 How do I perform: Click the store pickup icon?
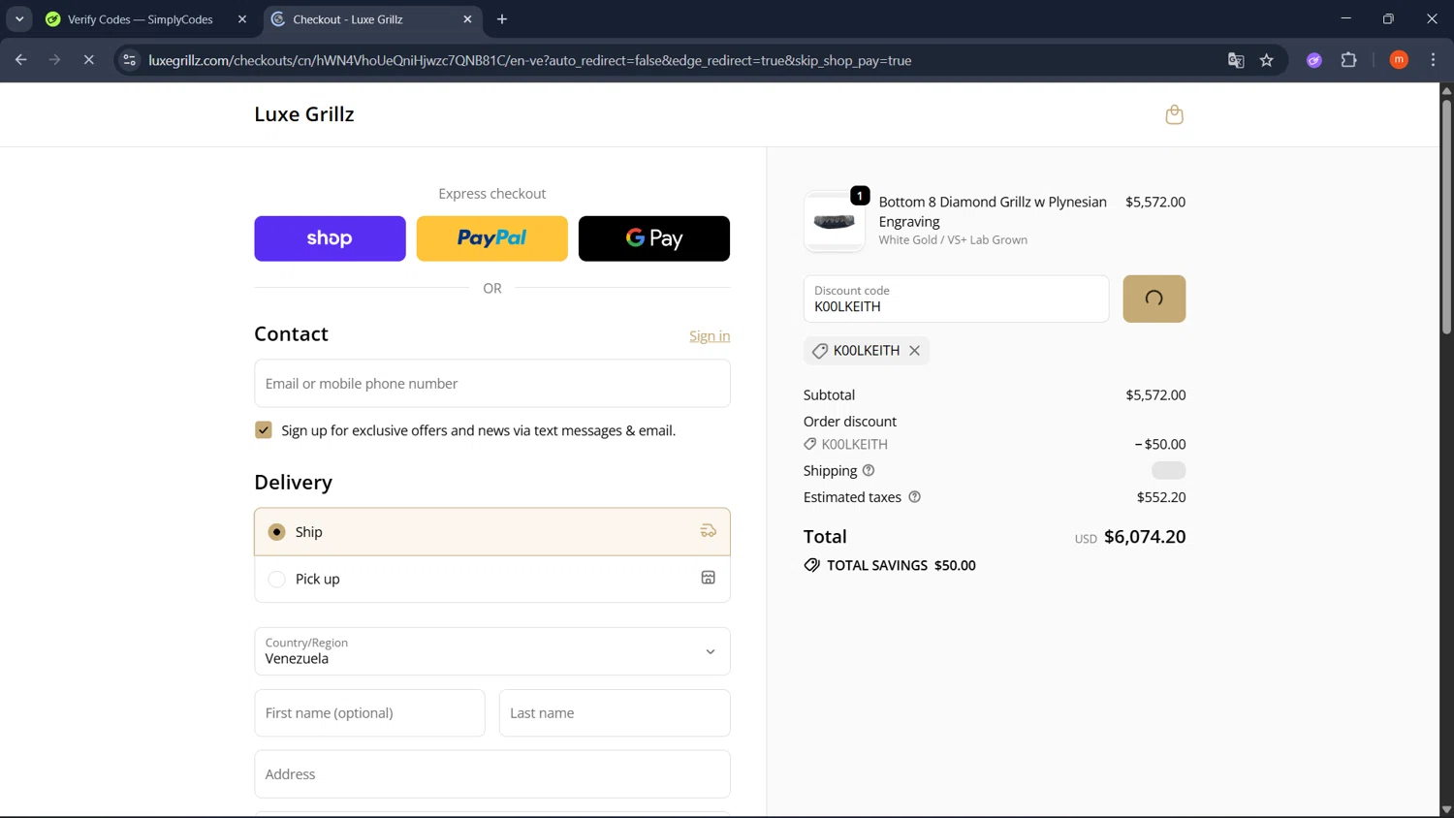[x=709, y=578]
